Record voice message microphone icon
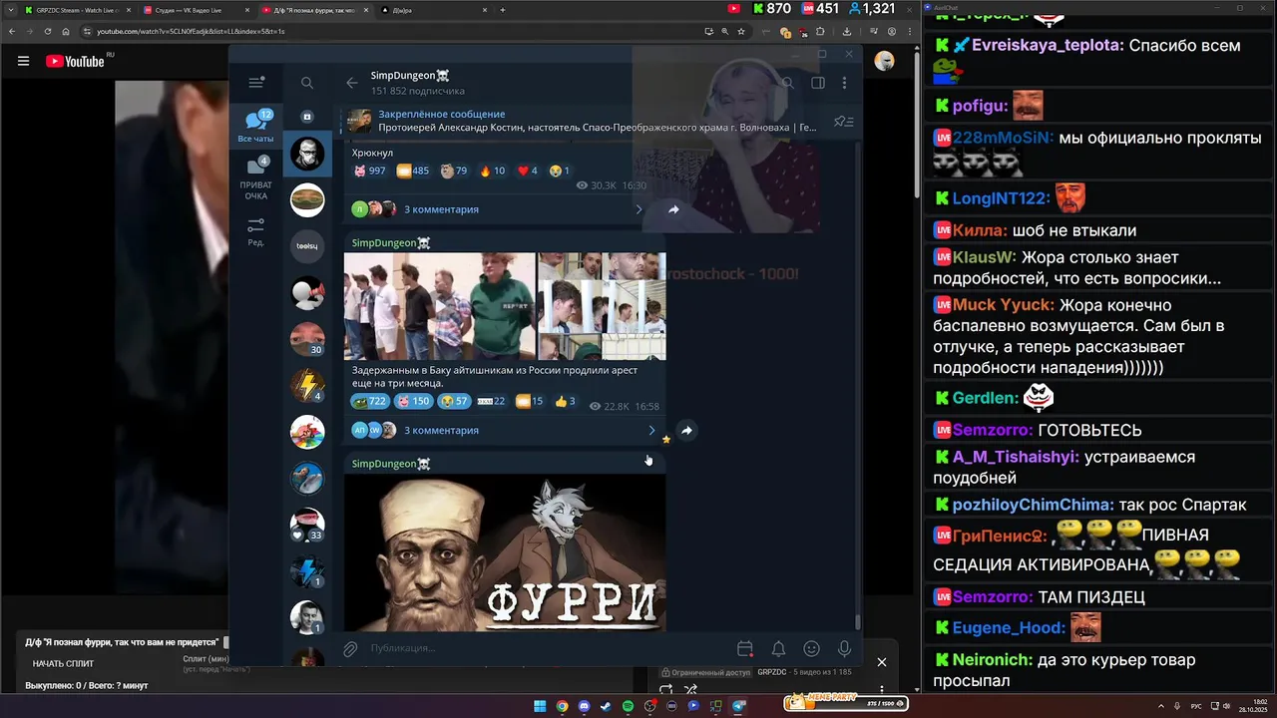This screenshot has width=1277, height=718. click(844, 648)
